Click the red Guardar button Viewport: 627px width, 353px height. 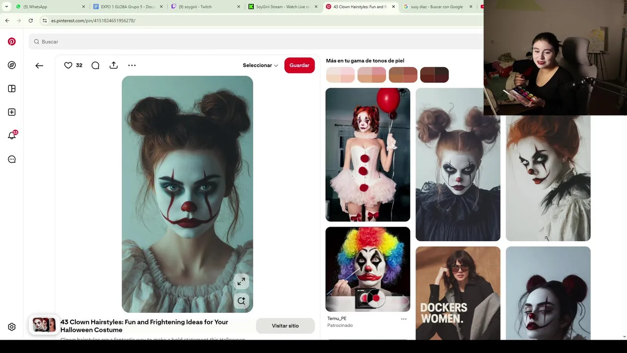click(299, 65)
